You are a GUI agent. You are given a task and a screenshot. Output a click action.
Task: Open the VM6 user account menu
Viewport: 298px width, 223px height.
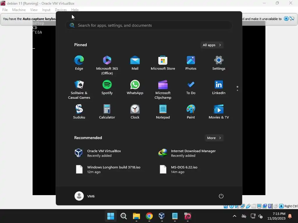85,196
